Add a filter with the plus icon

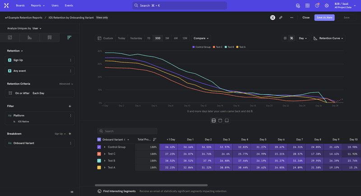[x=70, y=106]
